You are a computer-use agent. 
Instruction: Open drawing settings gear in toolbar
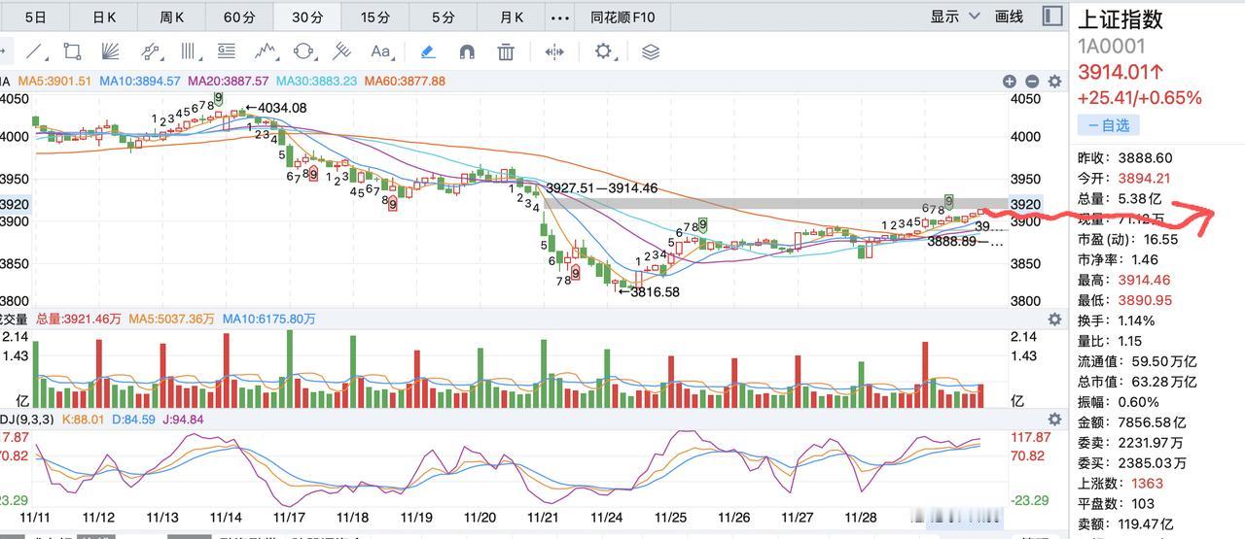pyautogui.click(x=604, y=51)
